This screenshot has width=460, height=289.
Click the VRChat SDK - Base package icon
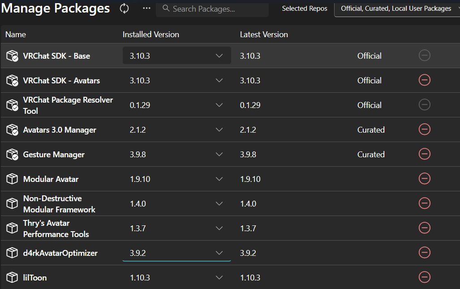tap(12, 56)
